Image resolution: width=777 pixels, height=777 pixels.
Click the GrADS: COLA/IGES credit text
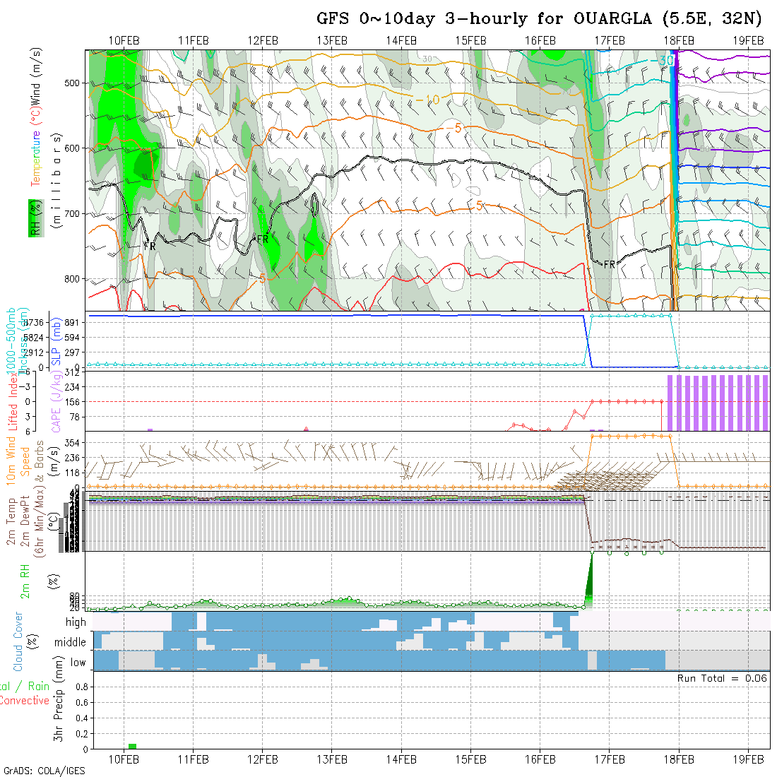44,771
